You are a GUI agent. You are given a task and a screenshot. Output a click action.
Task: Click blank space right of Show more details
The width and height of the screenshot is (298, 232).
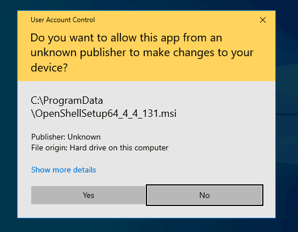point(181,170)
